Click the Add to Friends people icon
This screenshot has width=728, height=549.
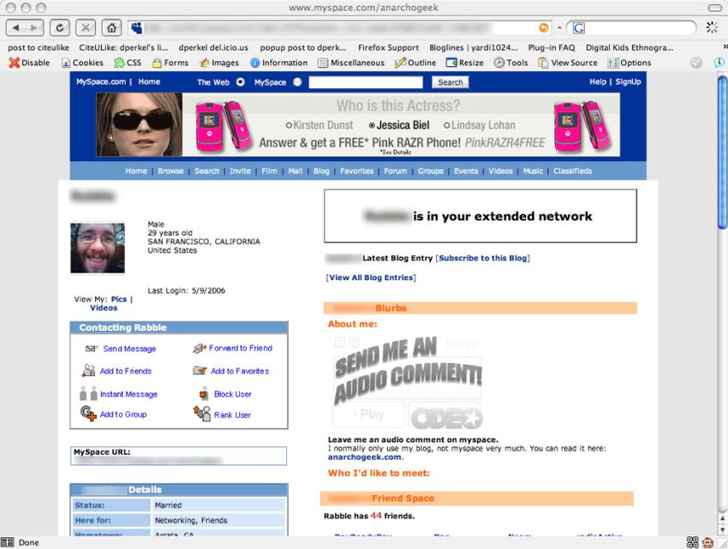tap(88, 370)
